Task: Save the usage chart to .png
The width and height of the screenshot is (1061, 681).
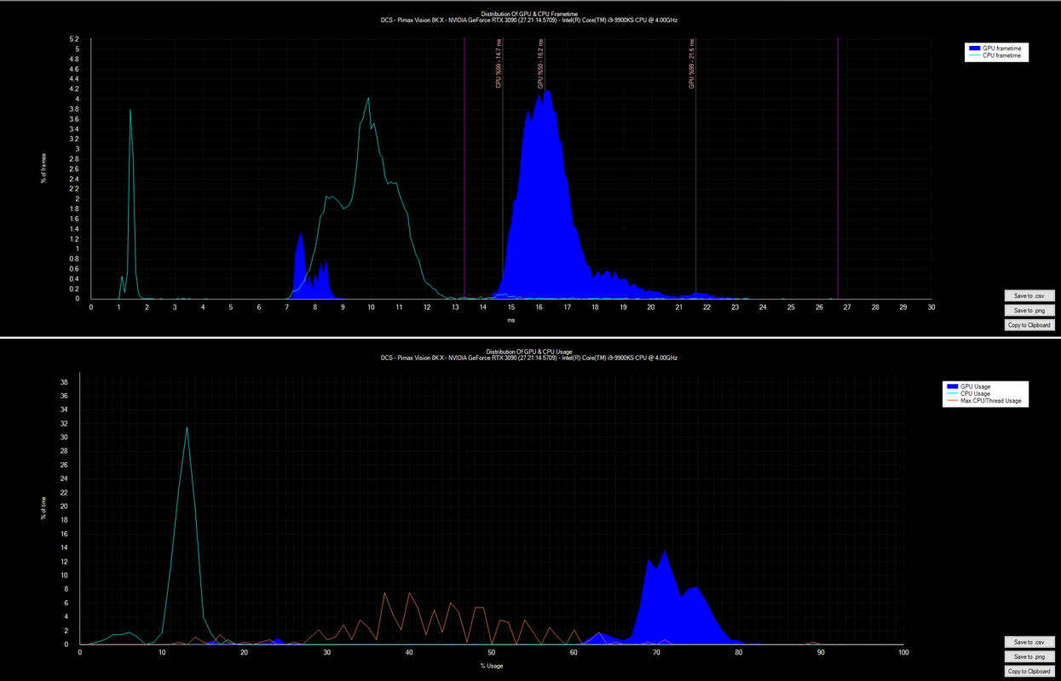Action: [x=1029, y=656]
